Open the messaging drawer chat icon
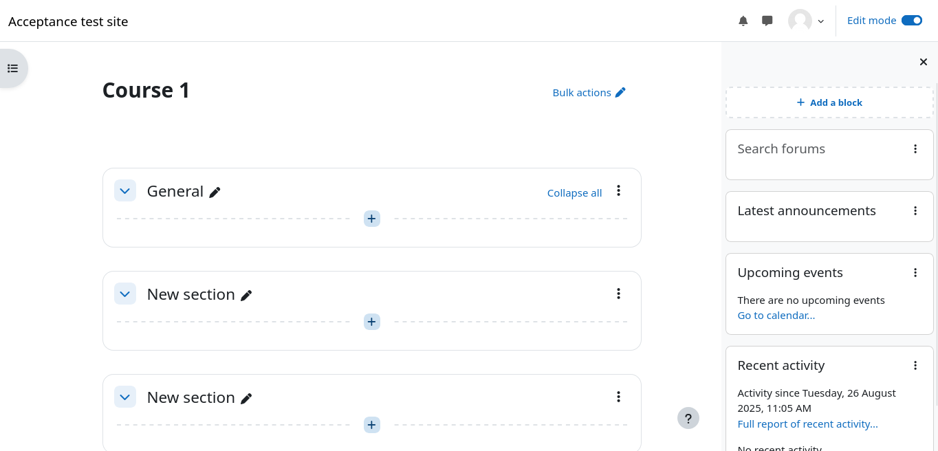 tap(767, 21)
